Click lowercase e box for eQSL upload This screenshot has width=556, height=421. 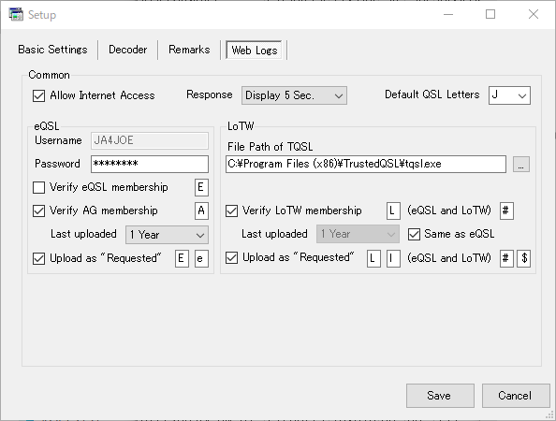tap(201, 258)
